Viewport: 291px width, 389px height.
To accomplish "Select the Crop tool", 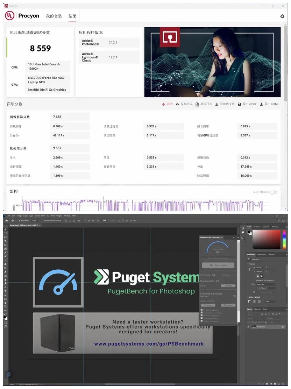I will point(5,245).
